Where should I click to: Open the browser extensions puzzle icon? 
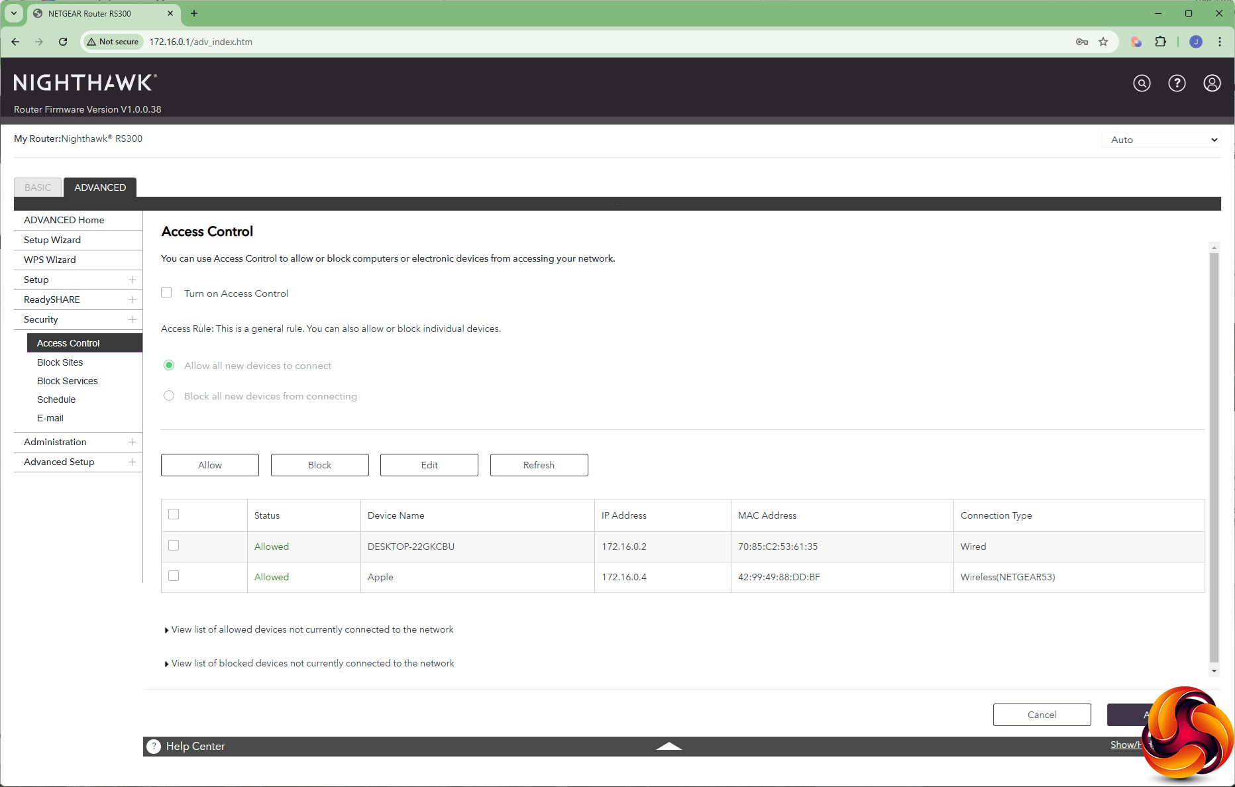click(x=1160, y=42)
